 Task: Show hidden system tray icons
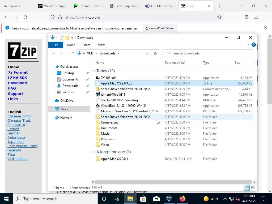[225, 199]
